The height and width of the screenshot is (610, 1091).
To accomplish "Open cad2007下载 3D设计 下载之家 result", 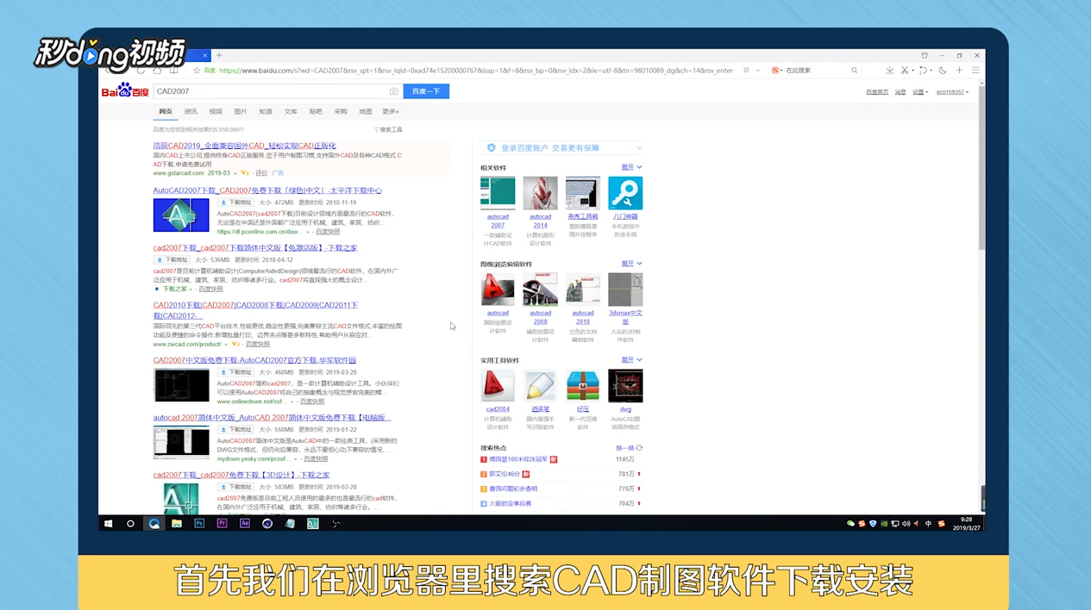I will point(241,476).
